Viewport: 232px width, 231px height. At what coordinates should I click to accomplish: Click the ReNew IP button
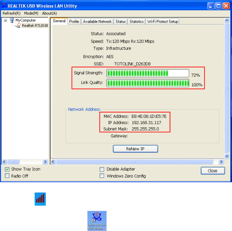click(135, 149)
